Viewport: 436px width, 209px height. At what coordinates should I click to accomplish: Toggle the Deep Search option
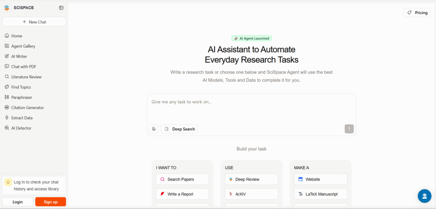[179, 129]
